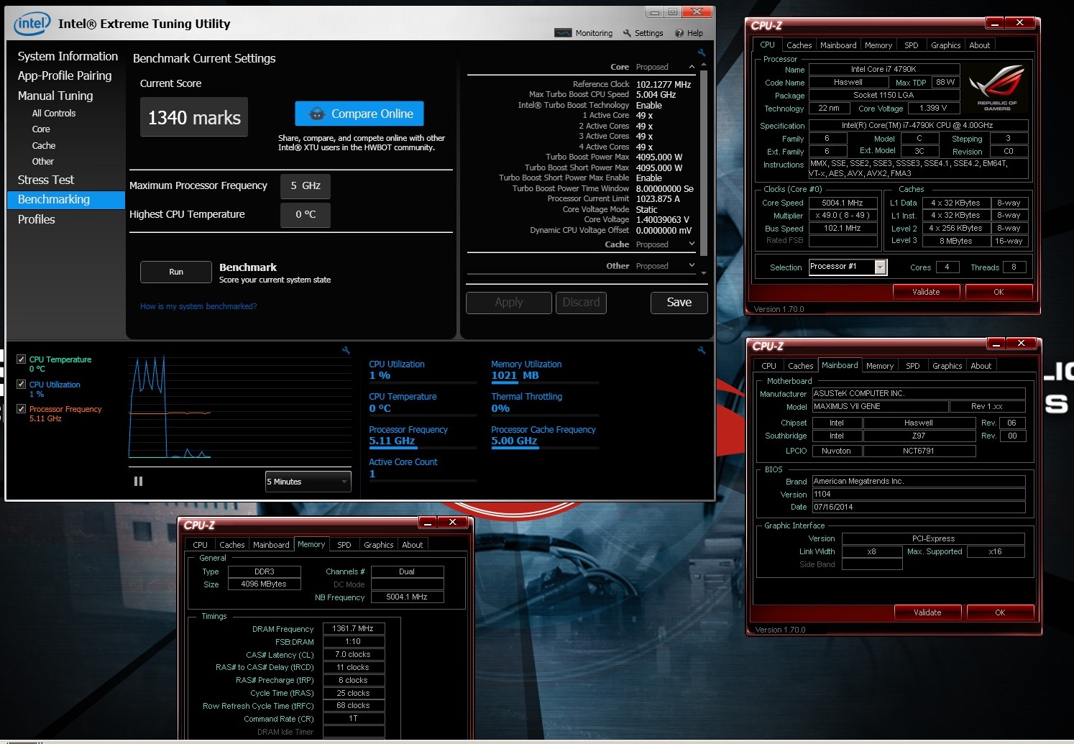Viewport: 1074px width, 744px height.
Task: Open Manual Tuning section
Action: (55, 96)
